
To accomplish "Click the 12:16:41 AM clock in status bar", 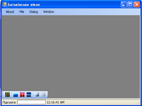I will click(56, 102).
